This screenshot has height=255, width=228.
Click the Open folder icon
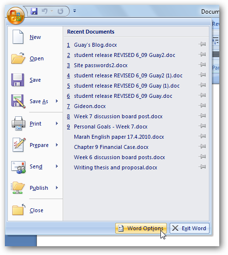tap(18, 58)
